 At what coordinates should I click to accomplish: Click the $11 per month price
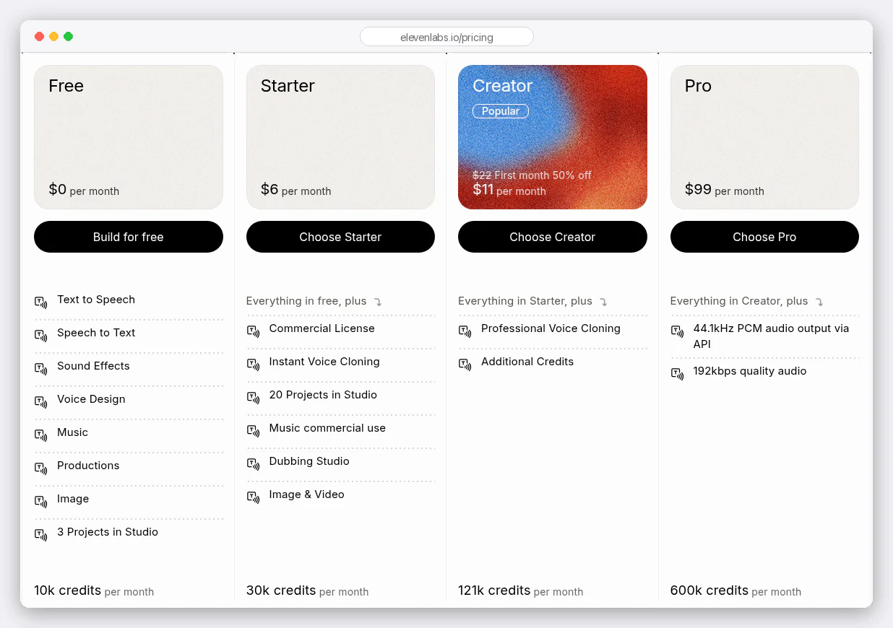click(509, 190)
